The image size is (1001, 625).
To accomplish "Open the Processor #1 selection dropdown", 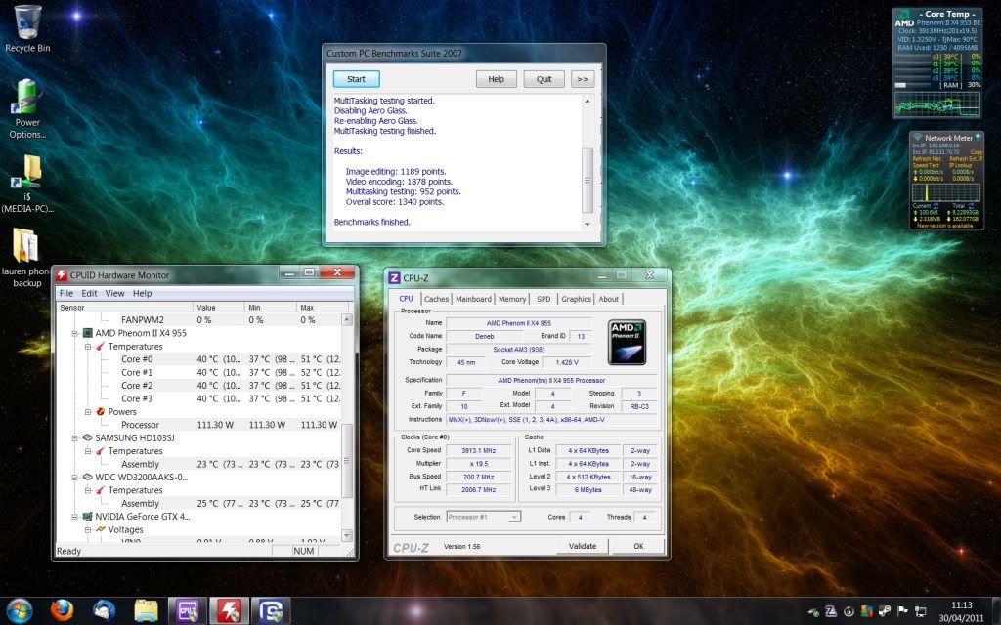I will [x=483, y=517].
